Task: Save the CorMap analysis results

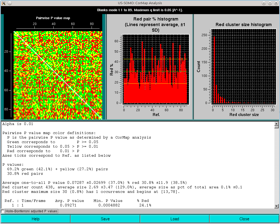Action: [x=105, y=219]
